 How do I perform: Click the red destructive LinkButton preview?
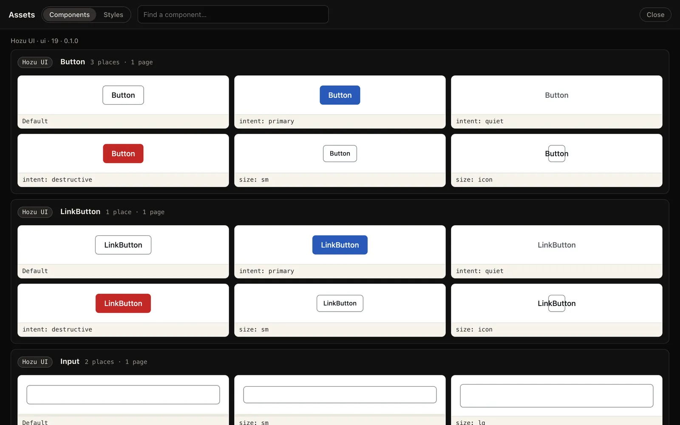123,303
